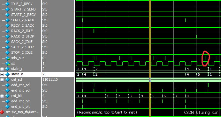Select the START_2_SEND signal name
This screenshot has width=221, height=117.
[23, 9]
